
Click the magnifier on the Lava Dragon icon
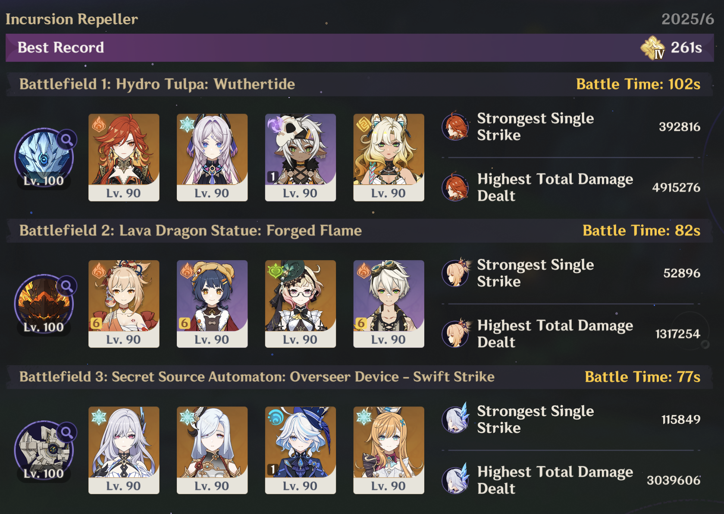(67, 286)
